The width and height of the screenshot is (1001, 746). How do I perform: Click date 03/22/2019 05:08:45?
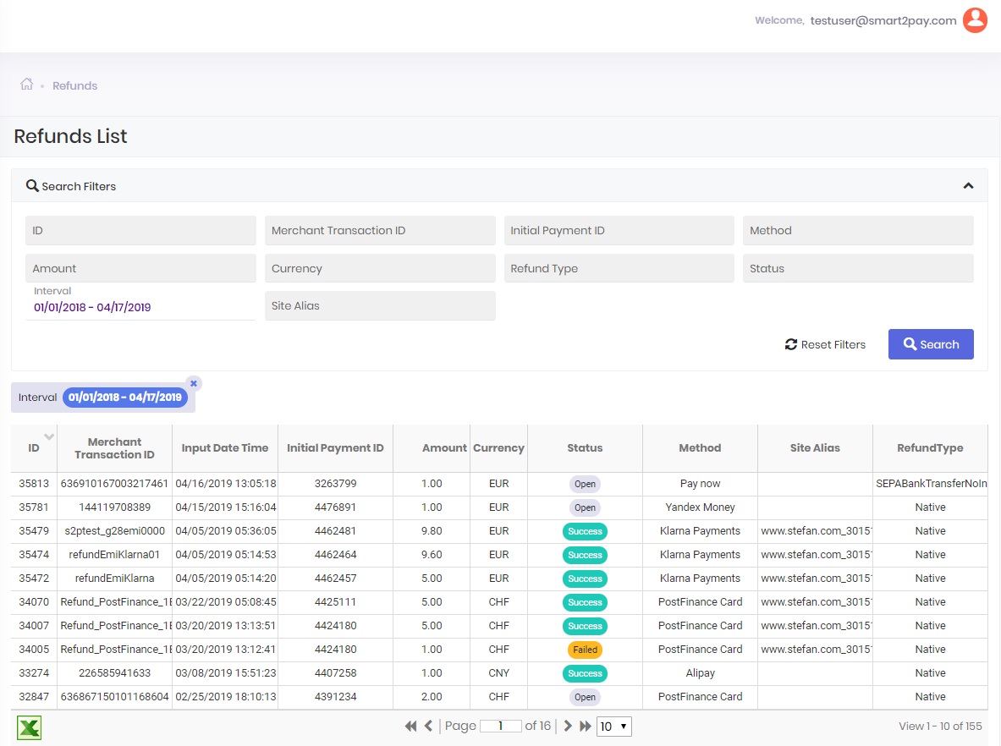[x=226, y=601]
